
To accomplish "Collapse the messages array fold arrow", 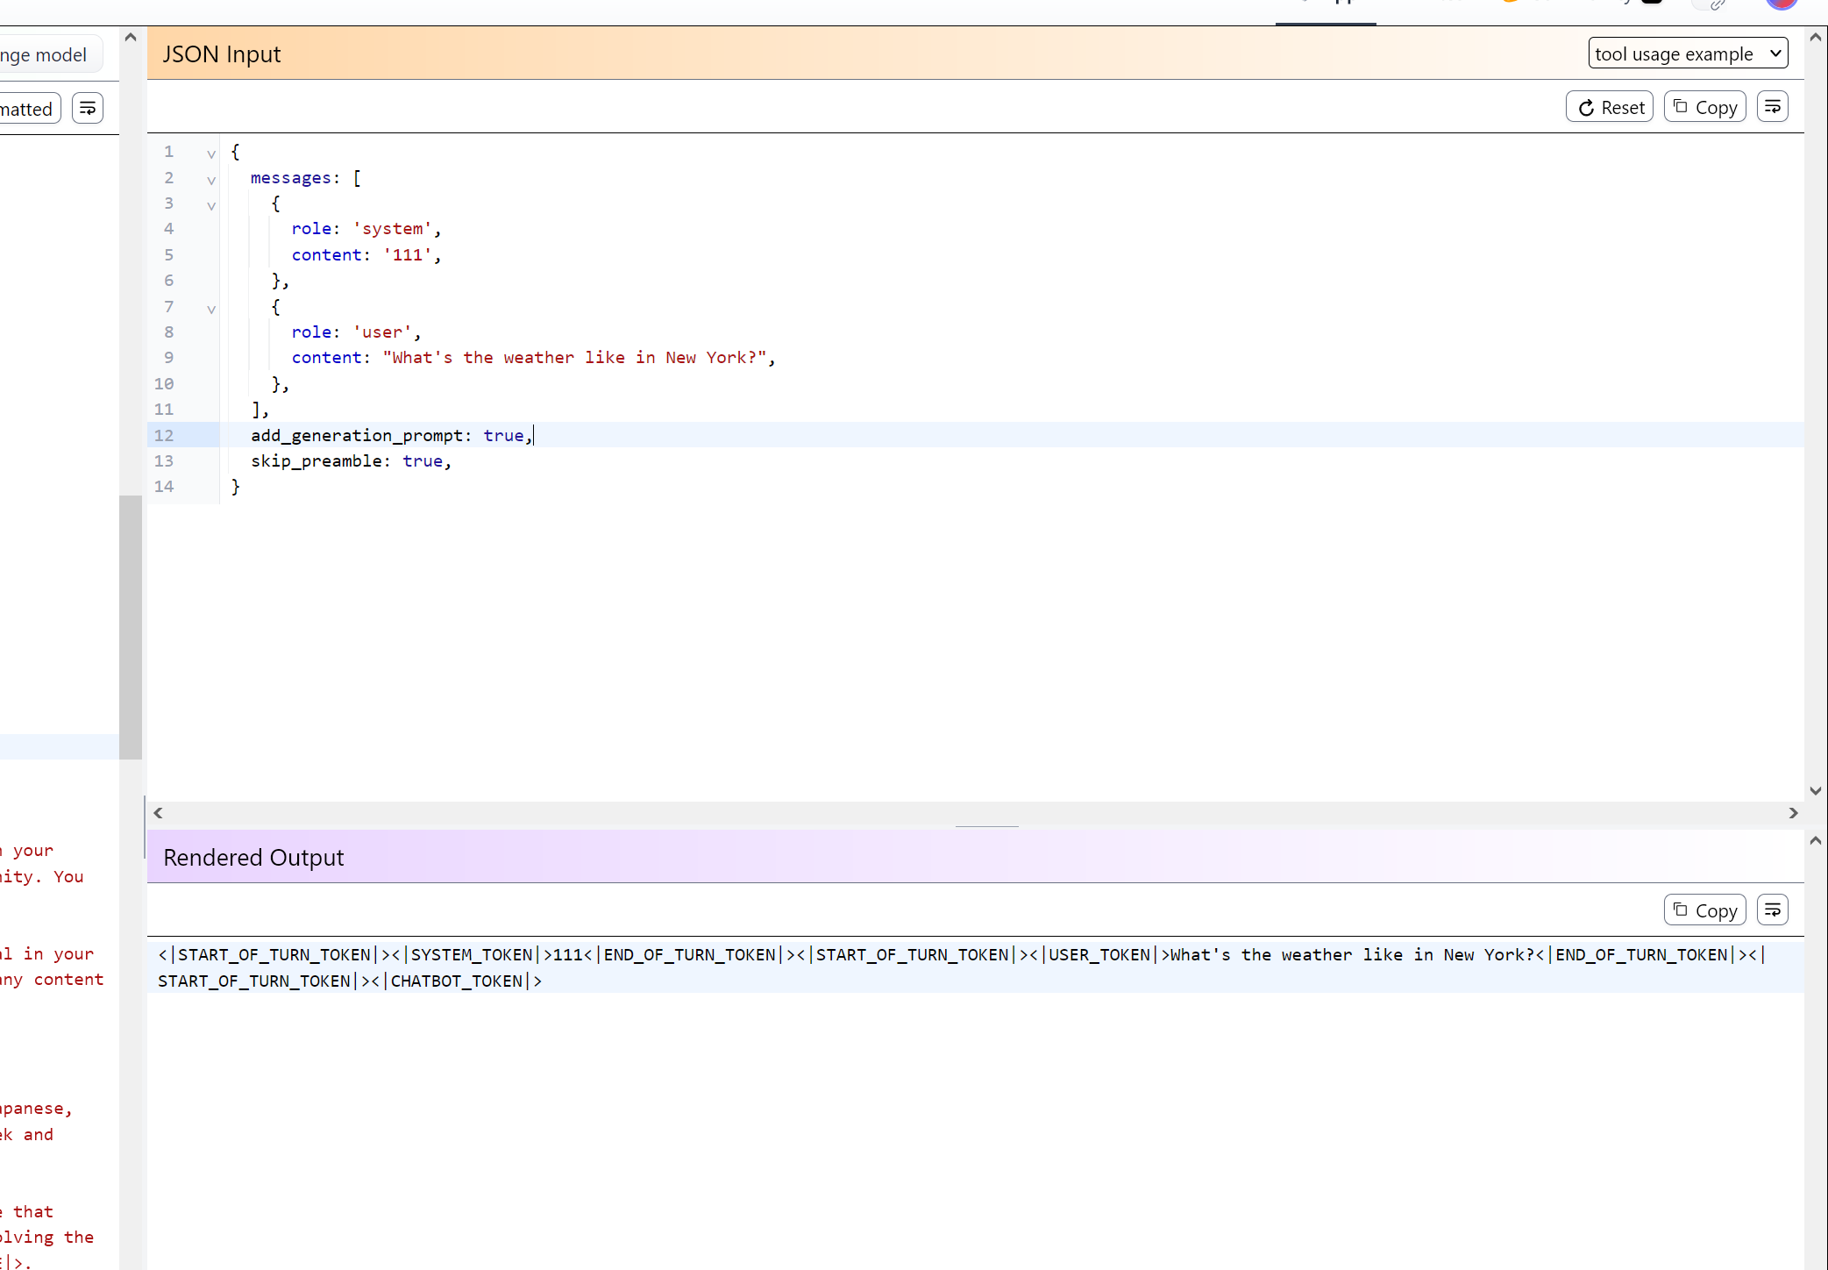I will tap(211, 180).
